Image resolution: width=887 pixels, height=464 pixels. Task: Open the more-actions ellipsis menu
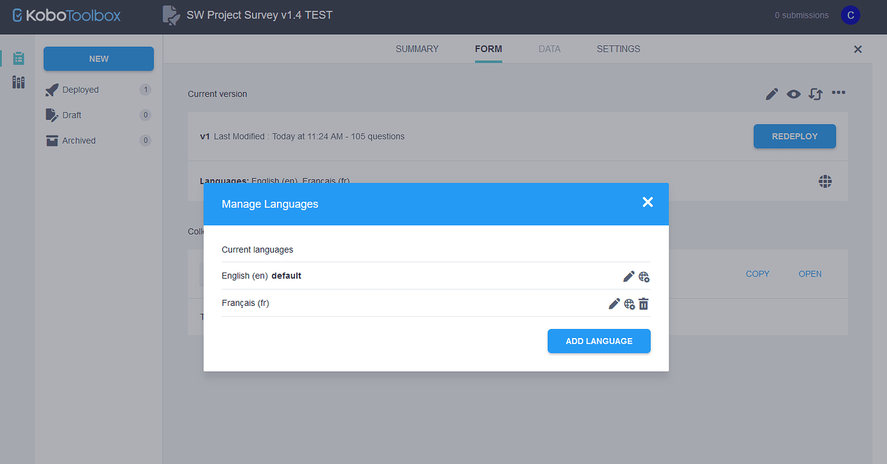coord(838,93)
